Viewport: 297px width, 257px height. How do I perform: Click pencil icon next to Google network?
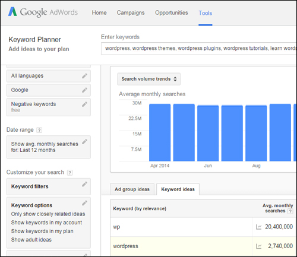[x=84, y=90]
